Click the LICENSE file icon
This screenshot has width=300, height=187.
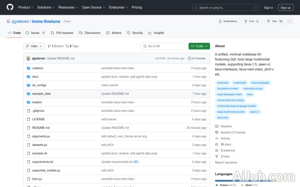click(x=28, y=119)
